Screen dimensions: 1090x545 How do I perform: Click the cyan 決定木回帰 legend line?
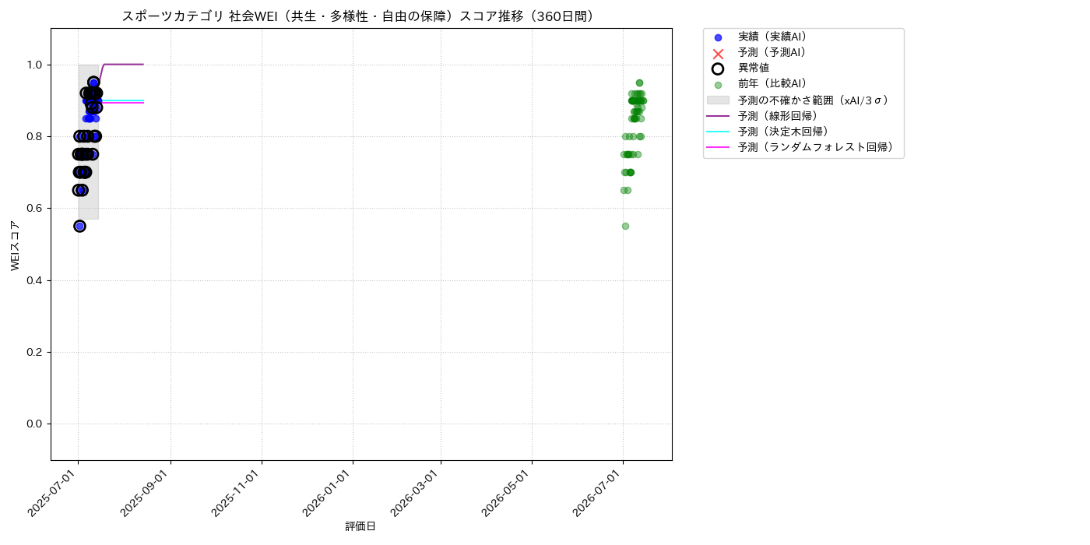coord(718,132)
